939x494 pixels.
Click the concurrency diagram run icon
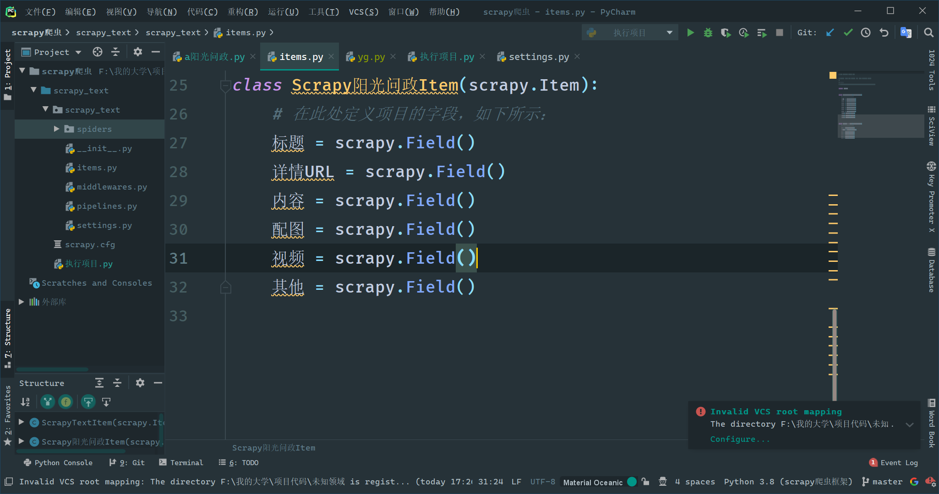click(762, 33)
